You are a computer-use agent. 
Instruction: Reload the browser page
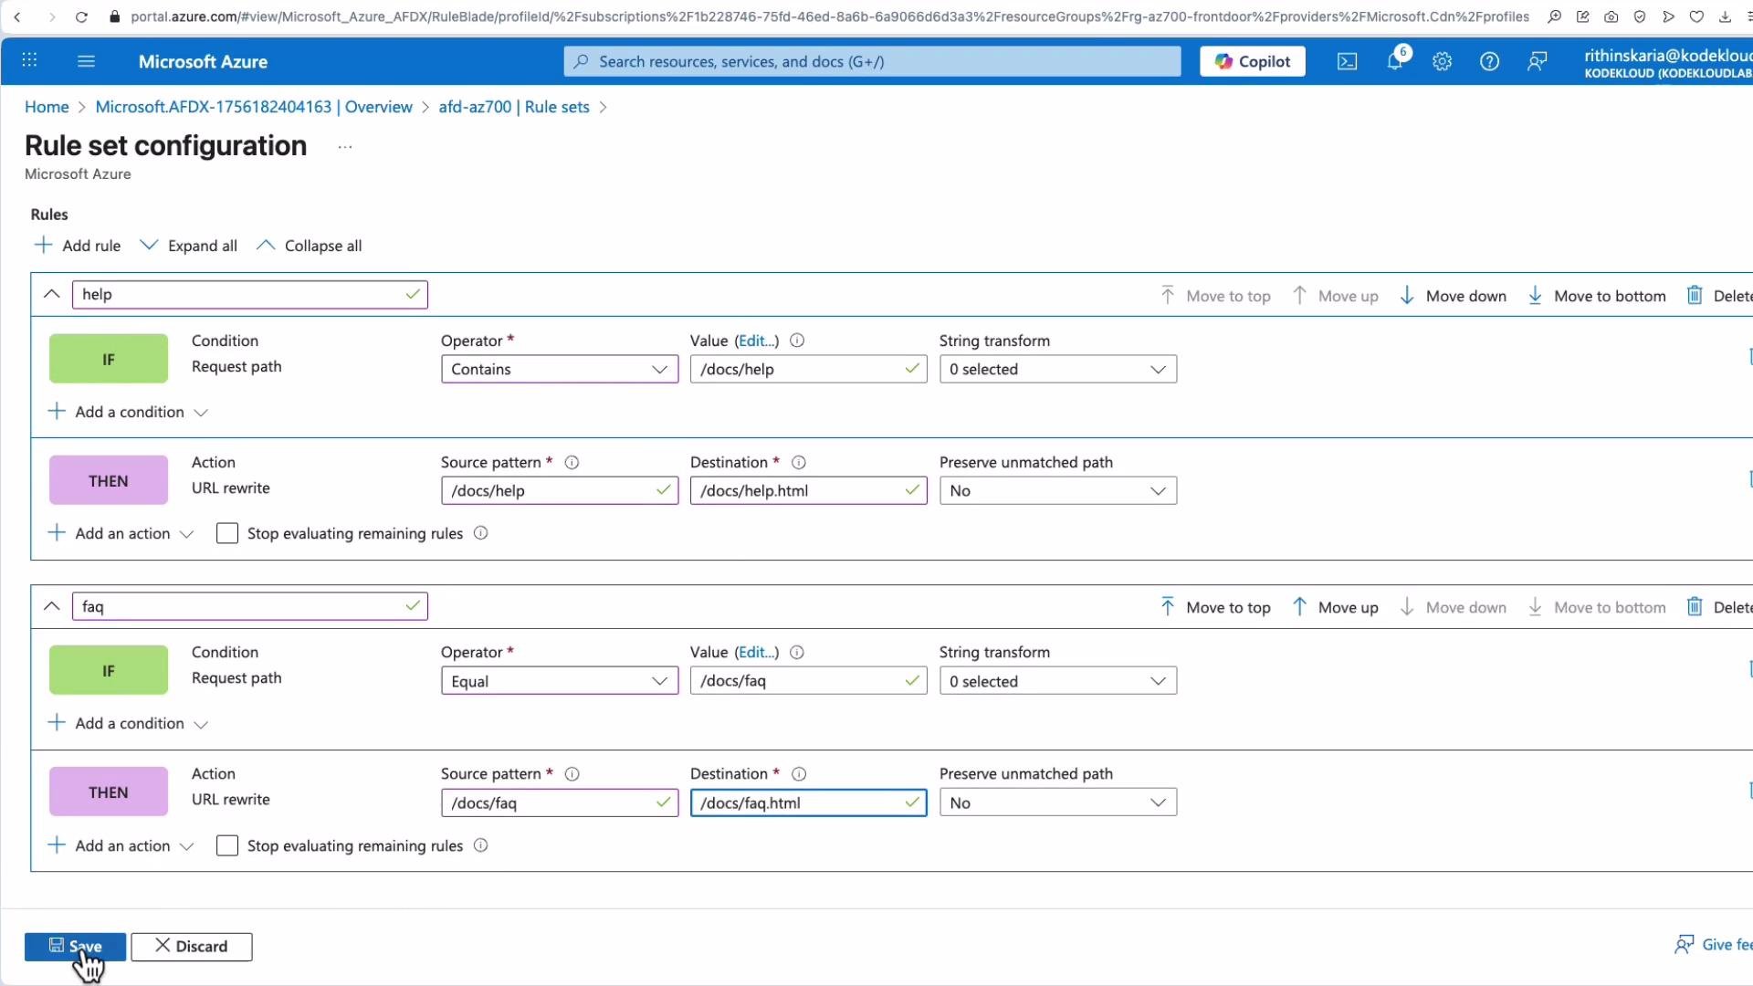[x=81, y=16]
